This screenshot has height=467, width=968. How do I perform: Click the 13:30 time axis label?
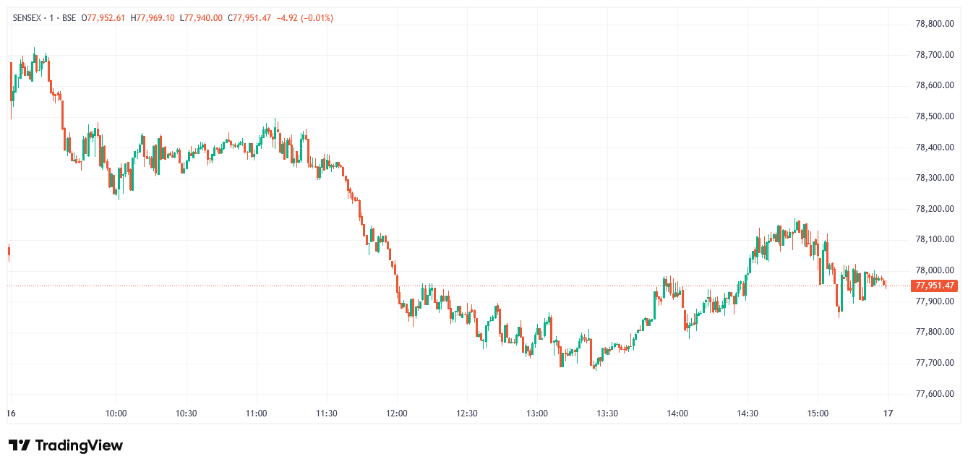tap(607, 414)
